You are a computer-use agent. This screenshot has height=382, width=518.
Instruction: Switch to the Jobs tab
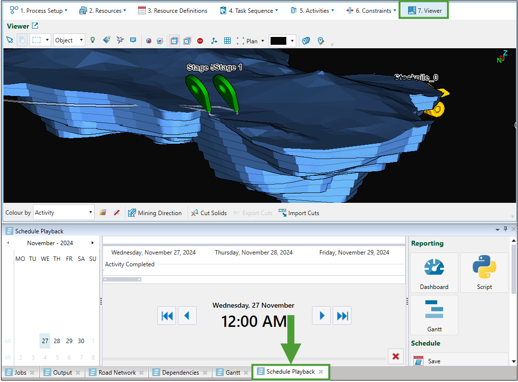20,373
